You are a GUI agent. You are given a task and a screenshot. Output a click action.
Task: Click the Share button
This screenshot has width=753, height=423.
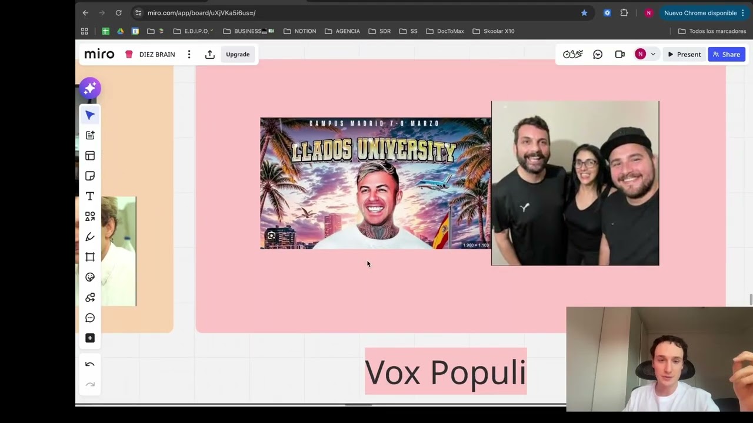pyautogui.click(x=727, y=54)
